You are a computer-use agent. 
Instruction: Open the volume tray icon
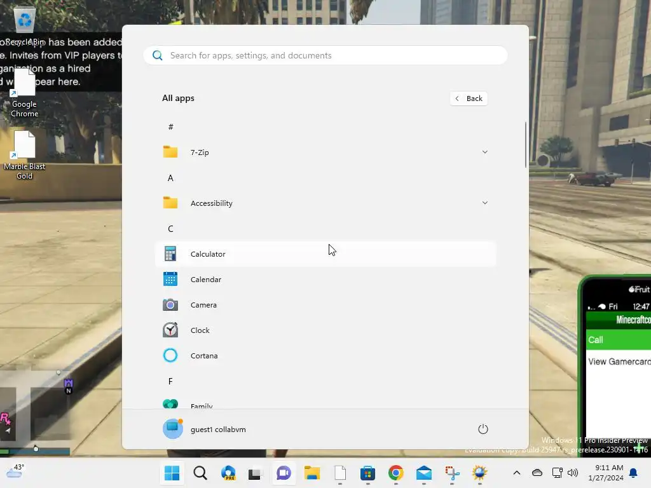[x=573, y=473]
